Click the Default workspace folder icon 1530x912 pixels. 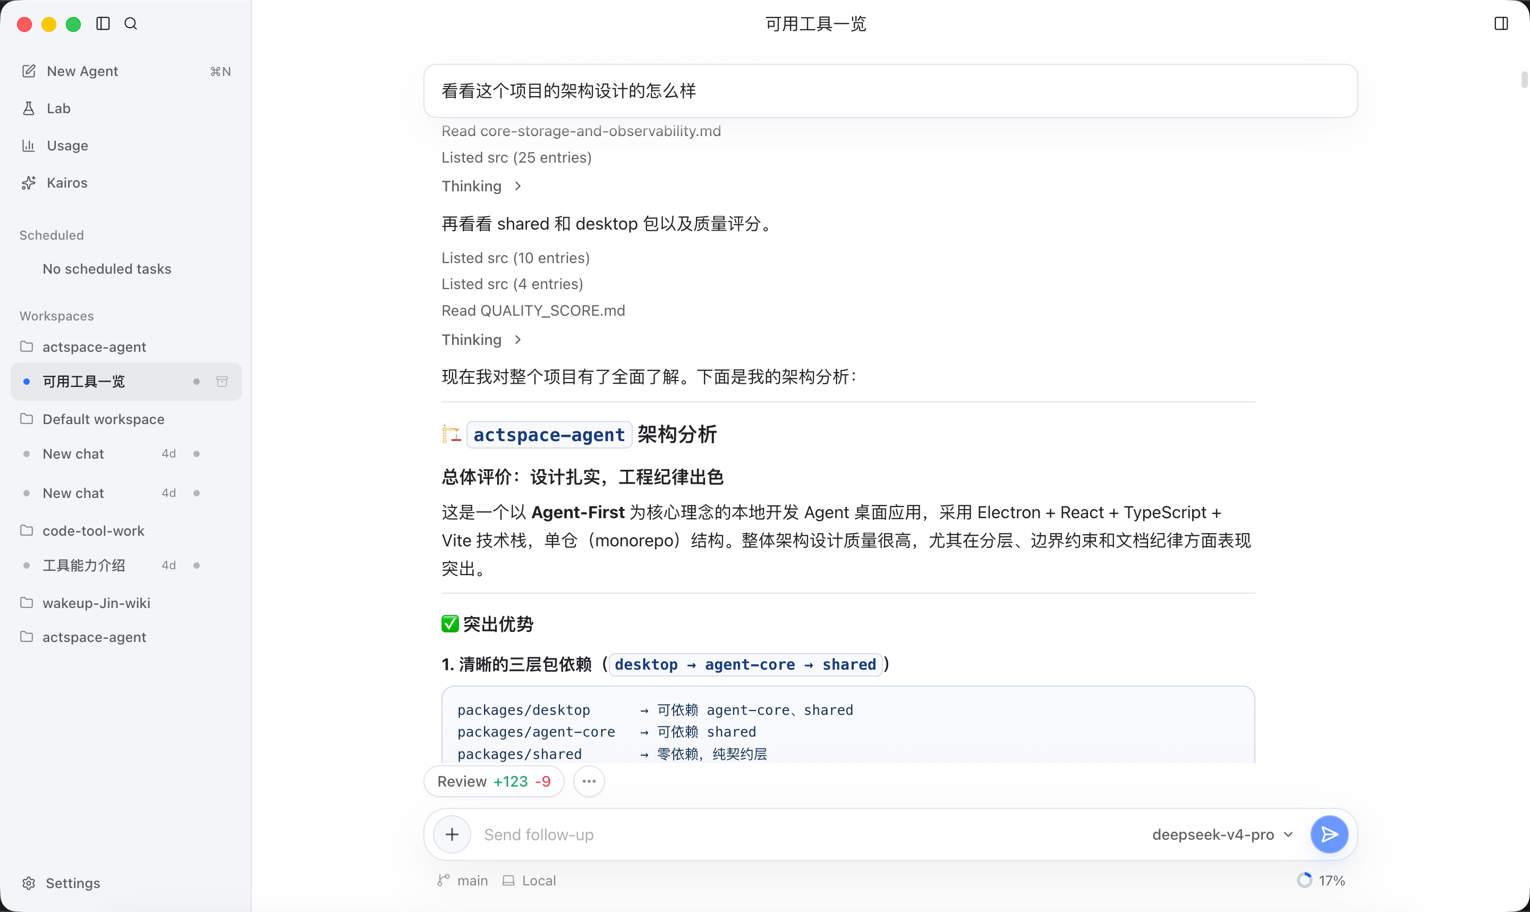[x=27, y=419]
